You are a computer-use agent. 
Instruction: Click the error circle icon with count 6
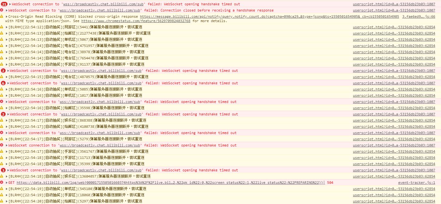pos(3,83)
